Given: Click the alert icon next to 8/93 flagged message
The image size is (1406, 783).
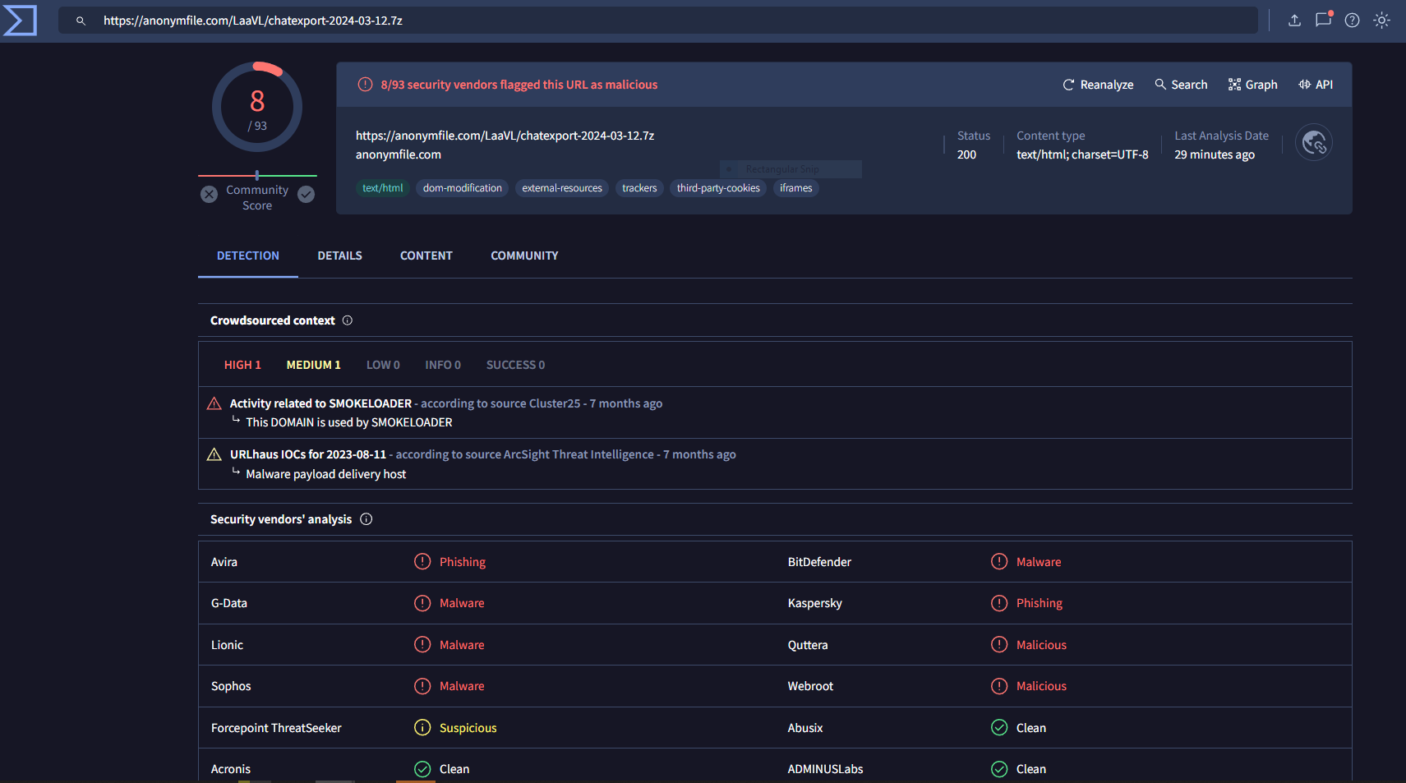Looking at the screenshot, I should pos(366,85).
